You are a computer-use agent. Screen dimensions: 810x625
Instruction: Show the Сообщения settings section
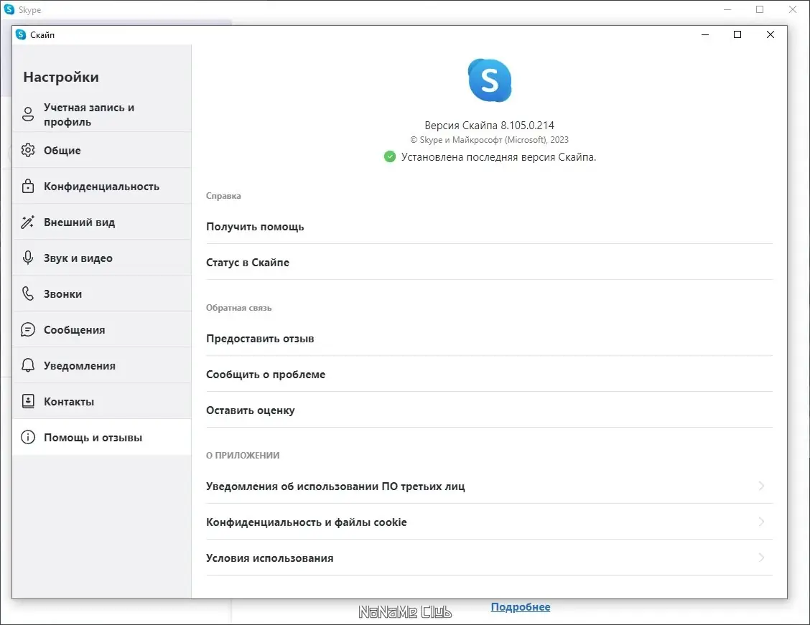click(x=102, y=329)
